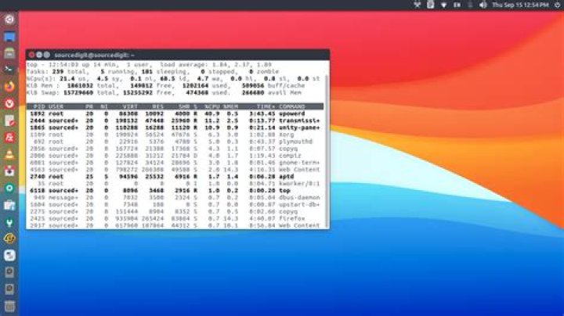Click the green Y-shaped launcher icon
564x316 pixels.
pos(9,222)
